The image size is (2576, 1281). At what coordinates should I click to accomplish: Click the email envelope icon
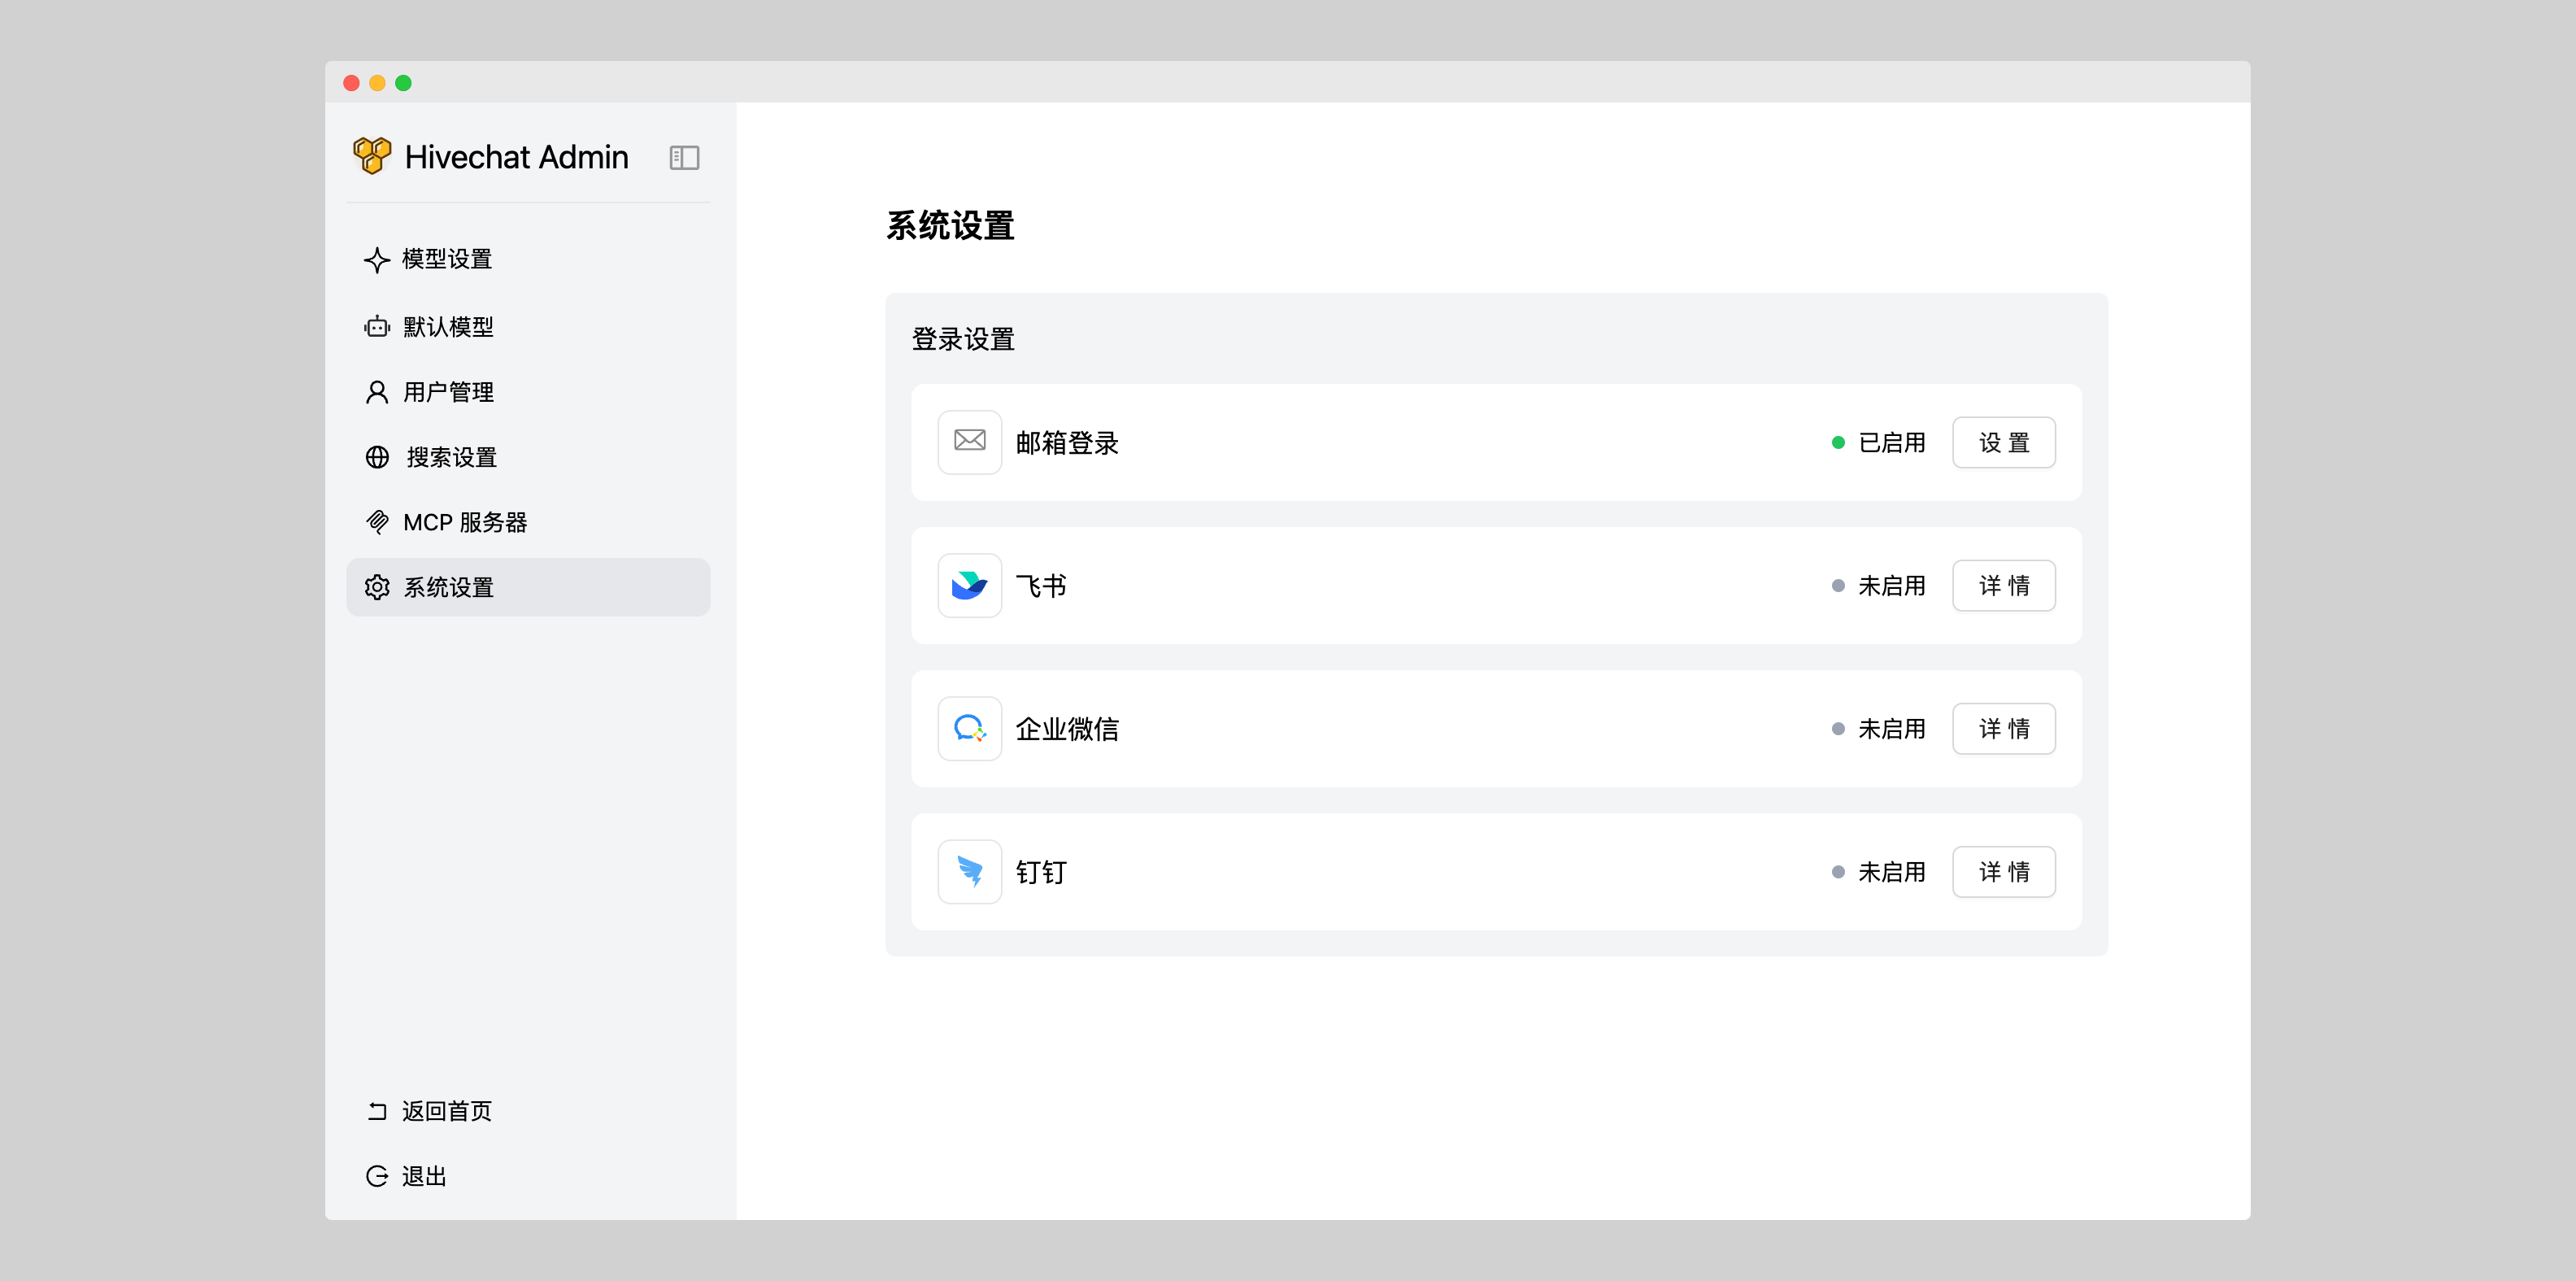969,442
